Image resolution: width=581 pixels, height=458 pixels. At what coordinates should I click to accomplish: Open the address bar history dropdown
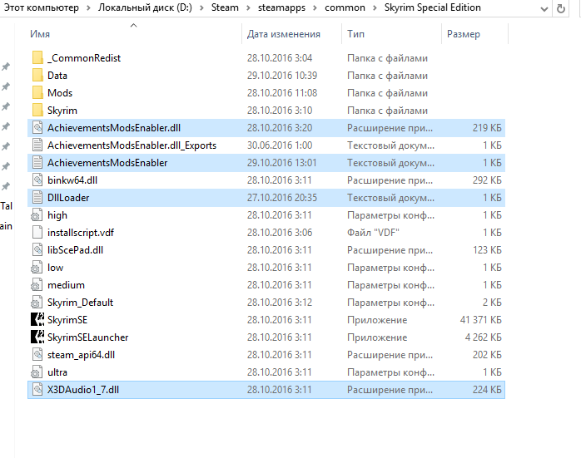(x=544, y=9)
